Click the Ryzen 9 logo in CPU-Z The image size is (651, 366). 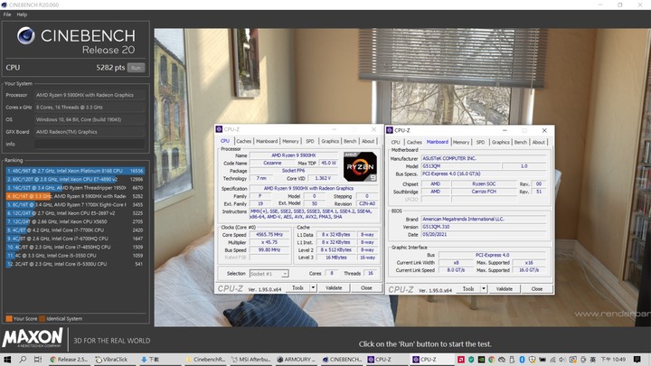[x=360, y=166]
